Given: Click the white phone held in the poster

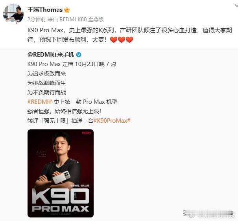Looking at the screenshot, I should point(61,177).
